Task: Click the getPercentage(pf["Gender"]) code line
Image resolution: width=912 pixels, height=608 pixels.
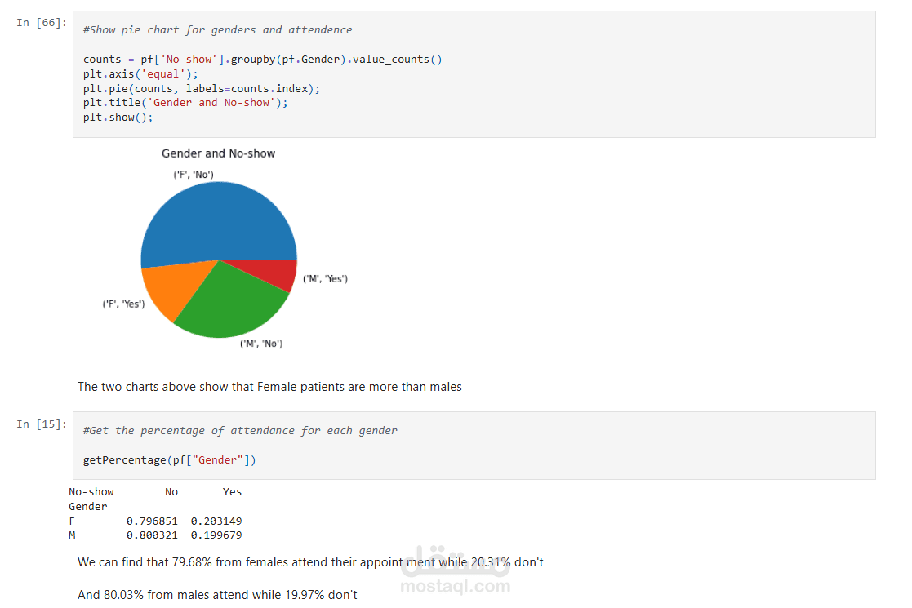Action: (x=169, y=459)
